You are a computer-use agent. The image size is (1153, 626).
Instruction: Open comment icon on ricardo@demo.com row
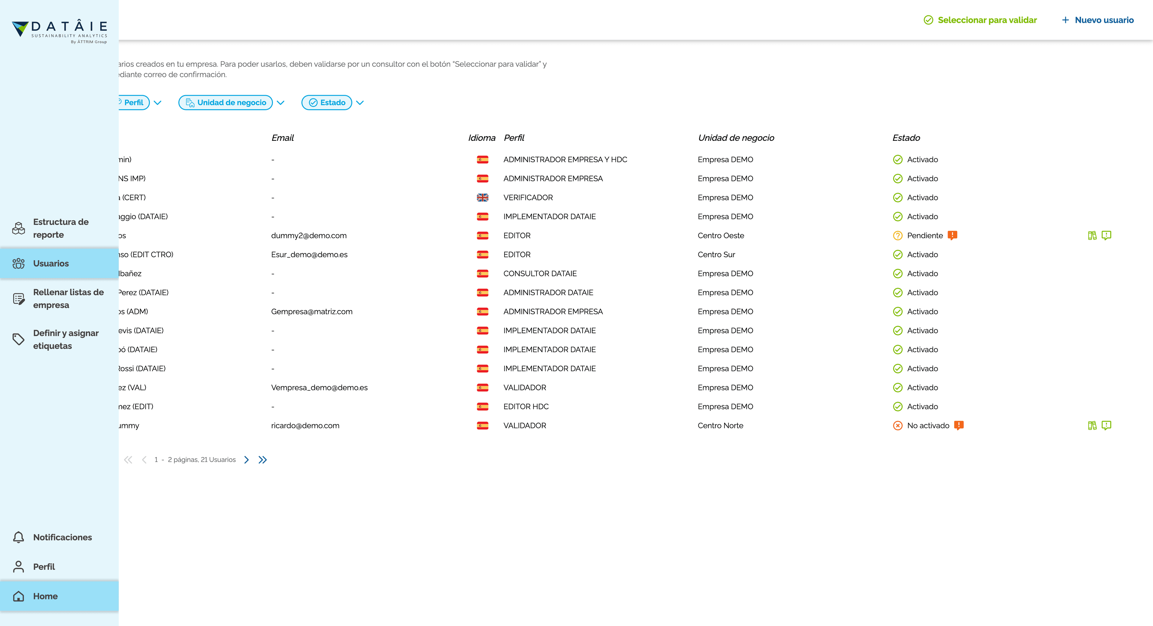click(1106, 425)
